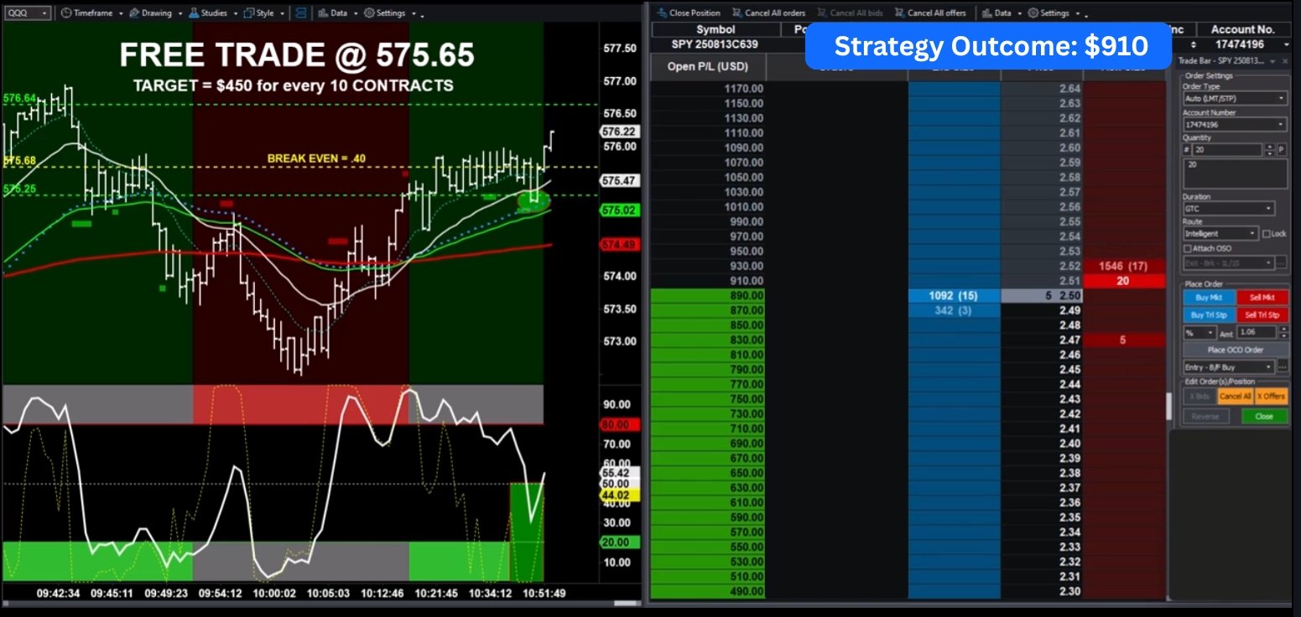Image resolution: width=1301 pixels, height=617 pixels.
Task: Click the Cancel All orders cart icon
Action: [x=736, y=13]
